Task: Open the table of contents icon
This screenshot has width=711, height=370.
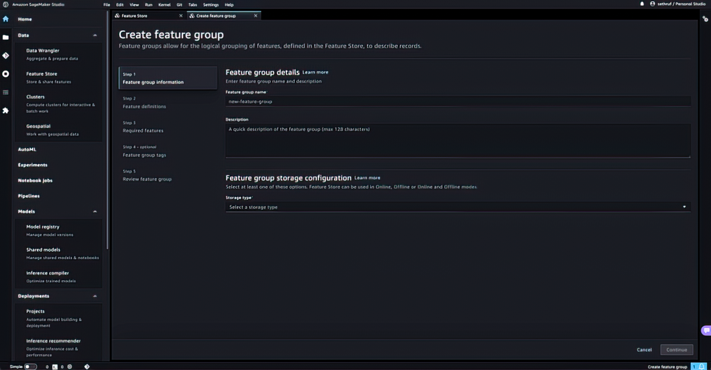Action: [x=6, y=92]
